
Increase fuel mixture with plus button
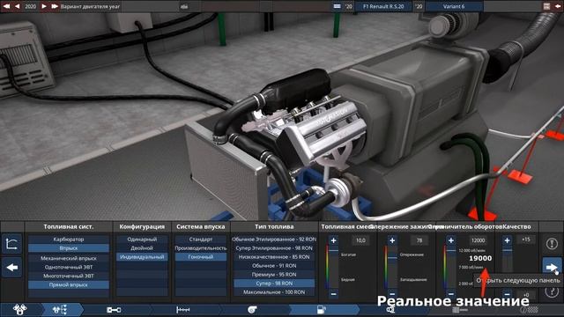click(x=333, y=240)
